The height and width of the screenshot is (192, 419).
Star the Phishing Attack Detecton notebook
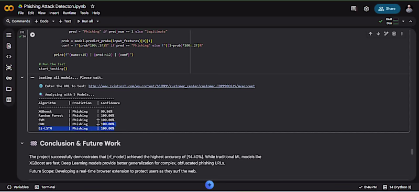click(x=93, y=6)
